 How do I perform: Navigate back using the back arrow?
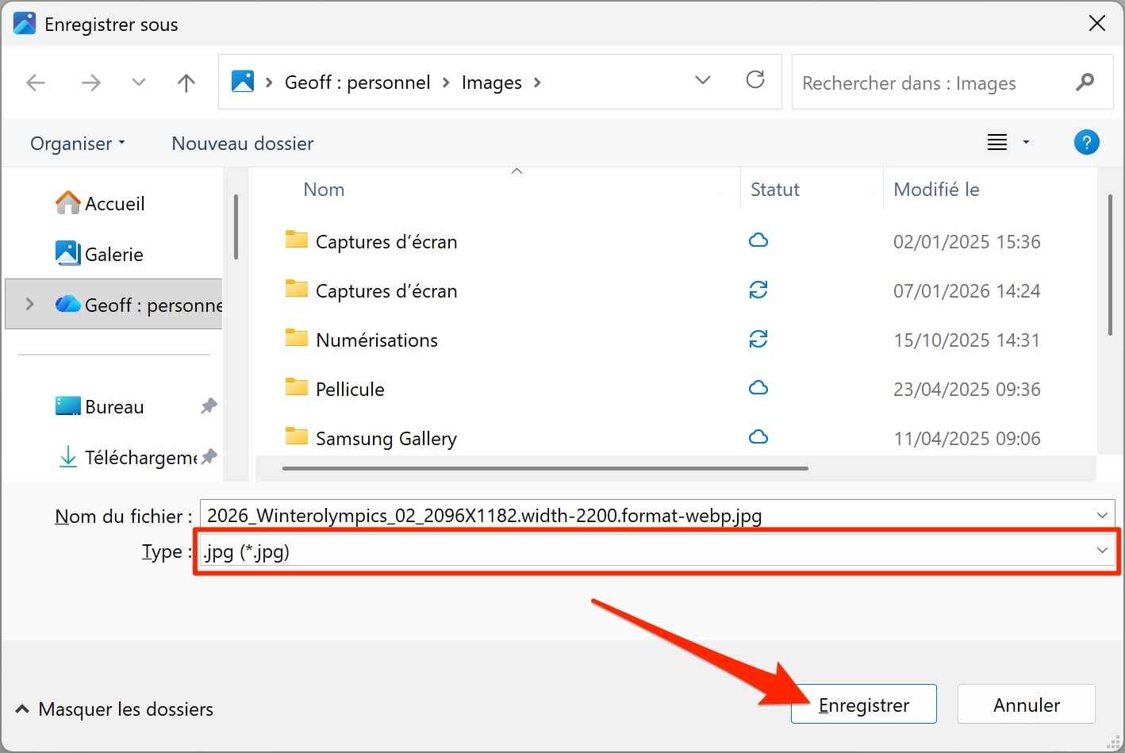pyautogui.click(x=36, y=83)
